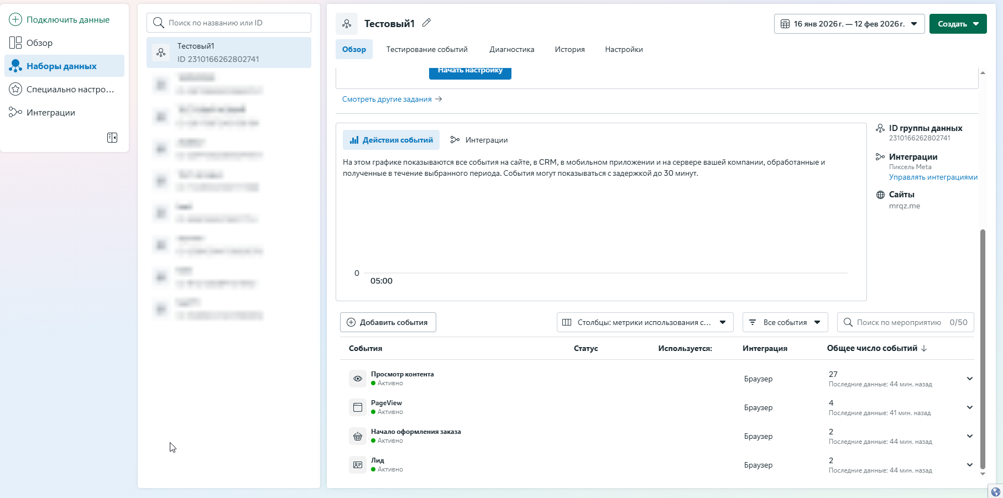Click the Лид event card icon

coord(358,465)
